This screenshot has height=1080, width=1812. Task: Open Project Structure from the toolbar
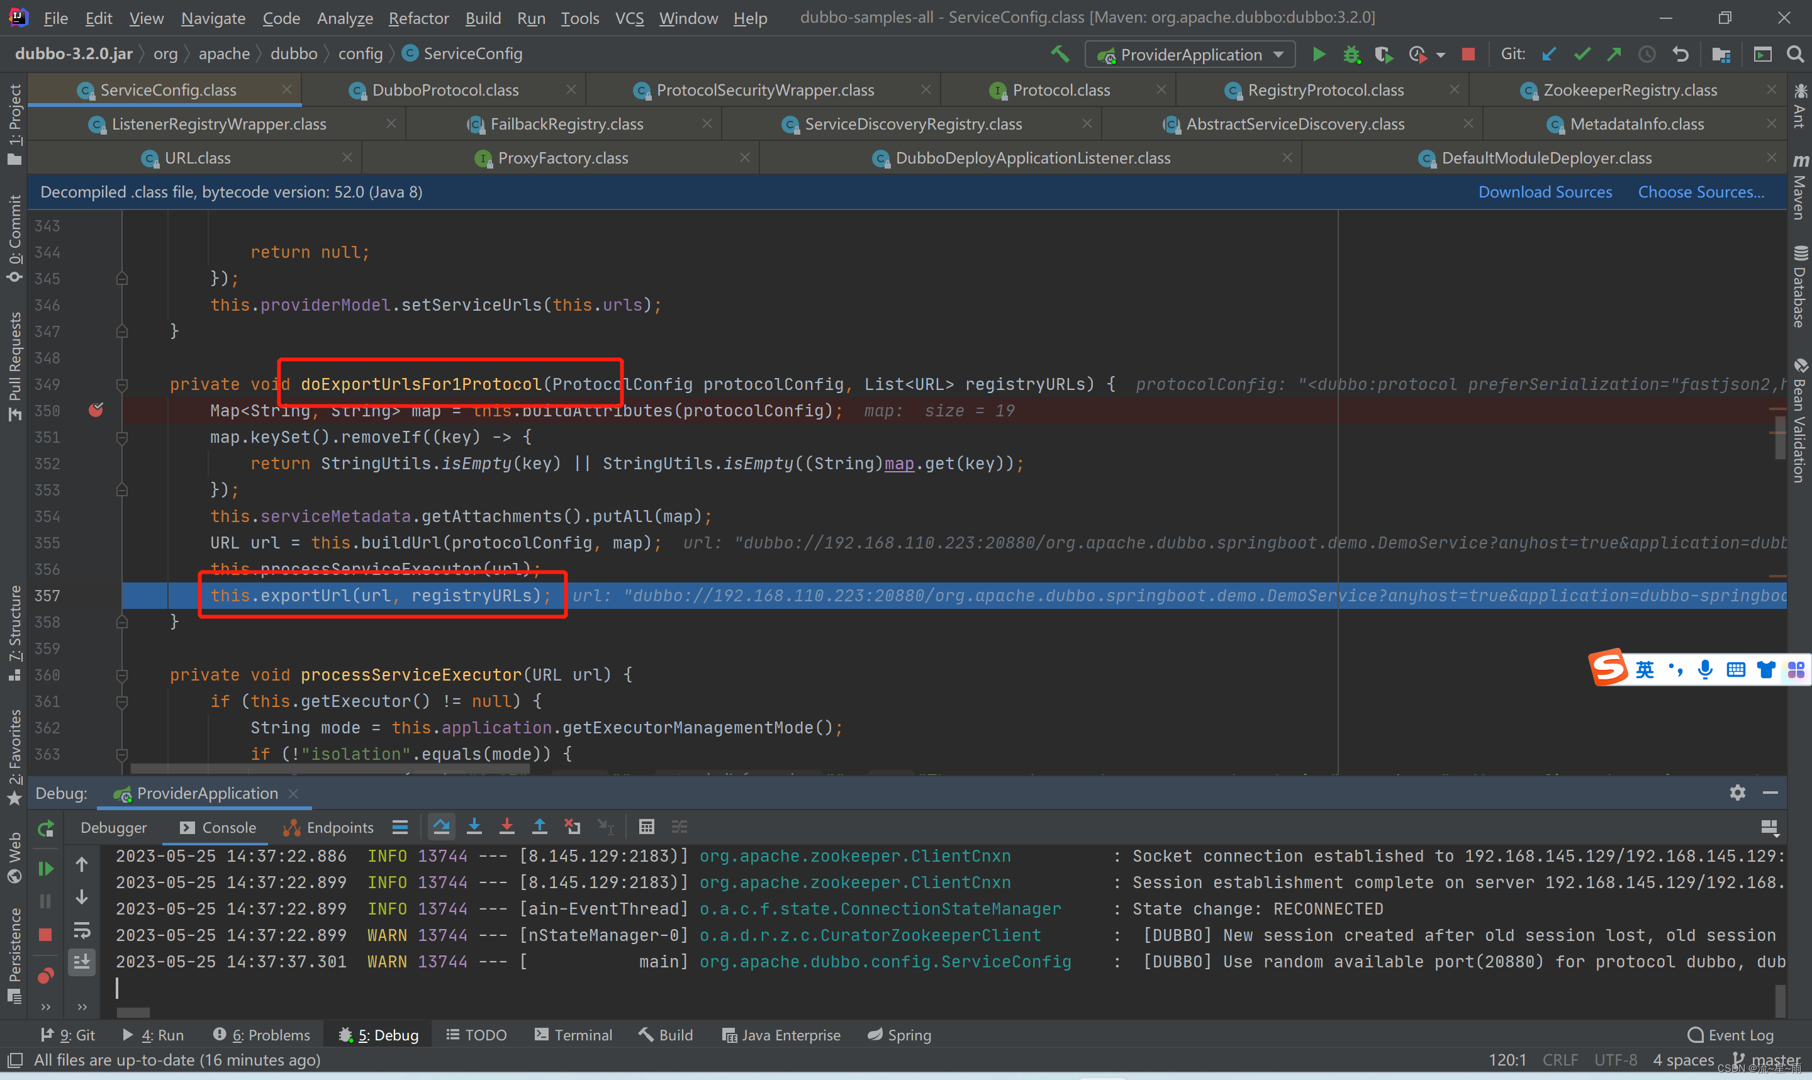pyautogui.click(x=1721, y=55)
